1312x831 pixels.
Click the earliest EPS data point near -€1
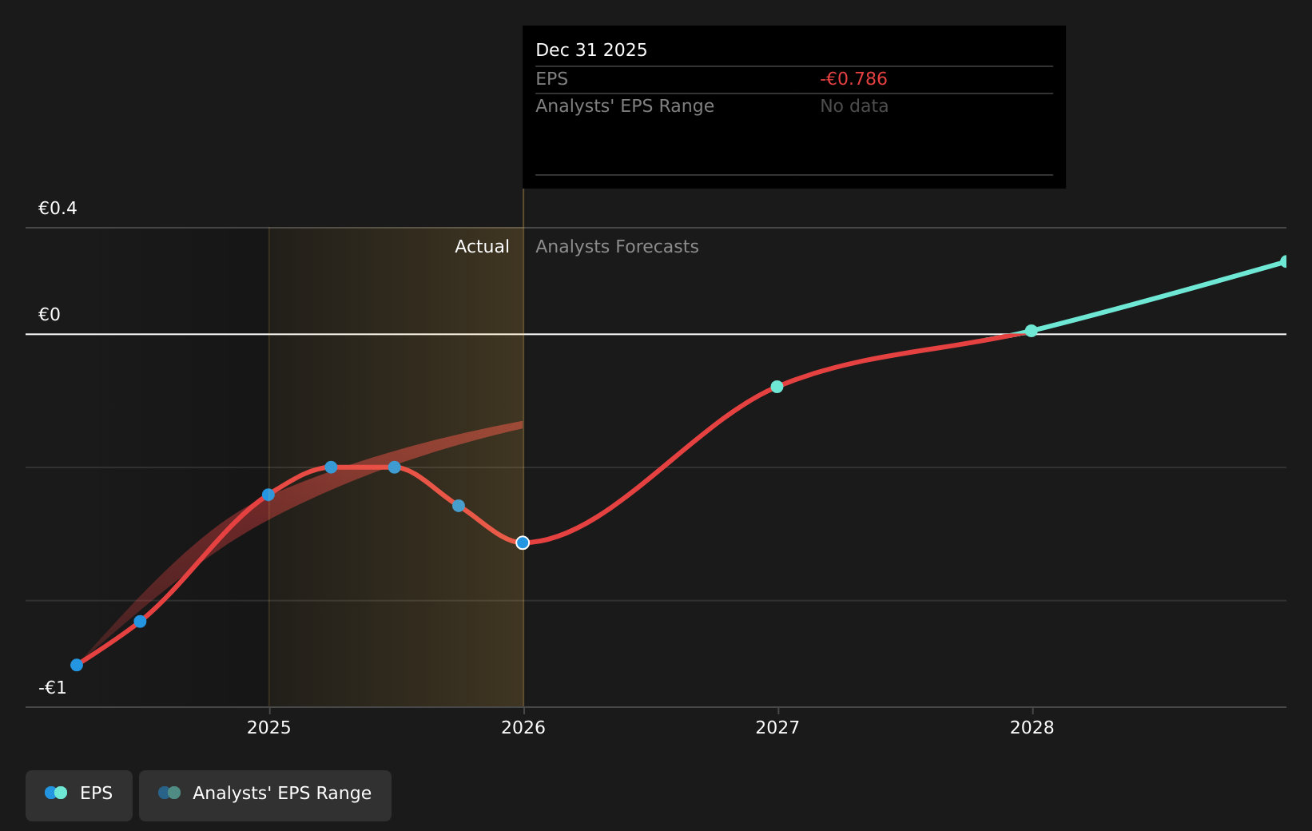tap(77, 665)
